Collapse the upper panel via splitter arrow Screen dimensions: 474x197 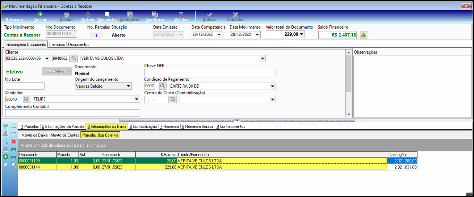tap(237, 120)
